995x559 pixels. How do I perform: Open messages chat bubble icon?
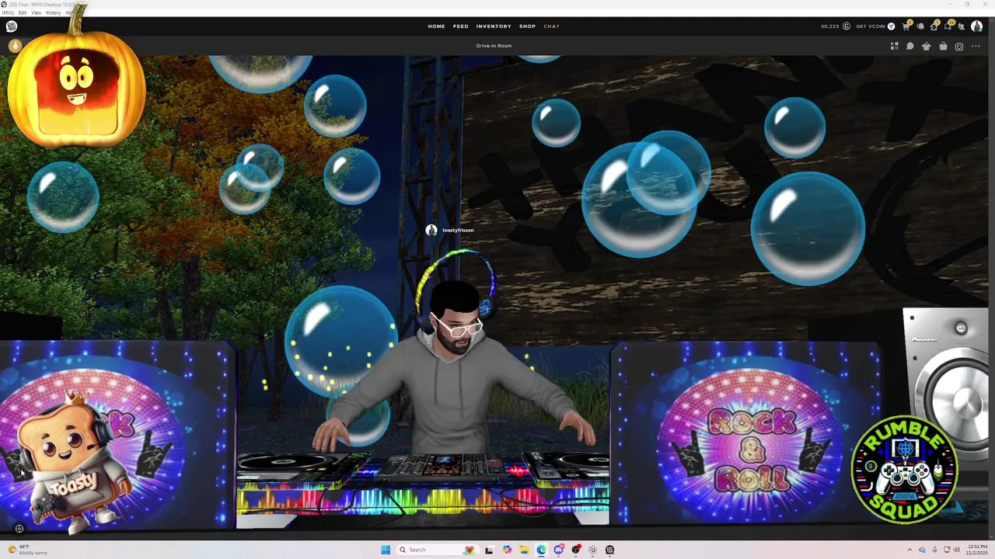948,26
